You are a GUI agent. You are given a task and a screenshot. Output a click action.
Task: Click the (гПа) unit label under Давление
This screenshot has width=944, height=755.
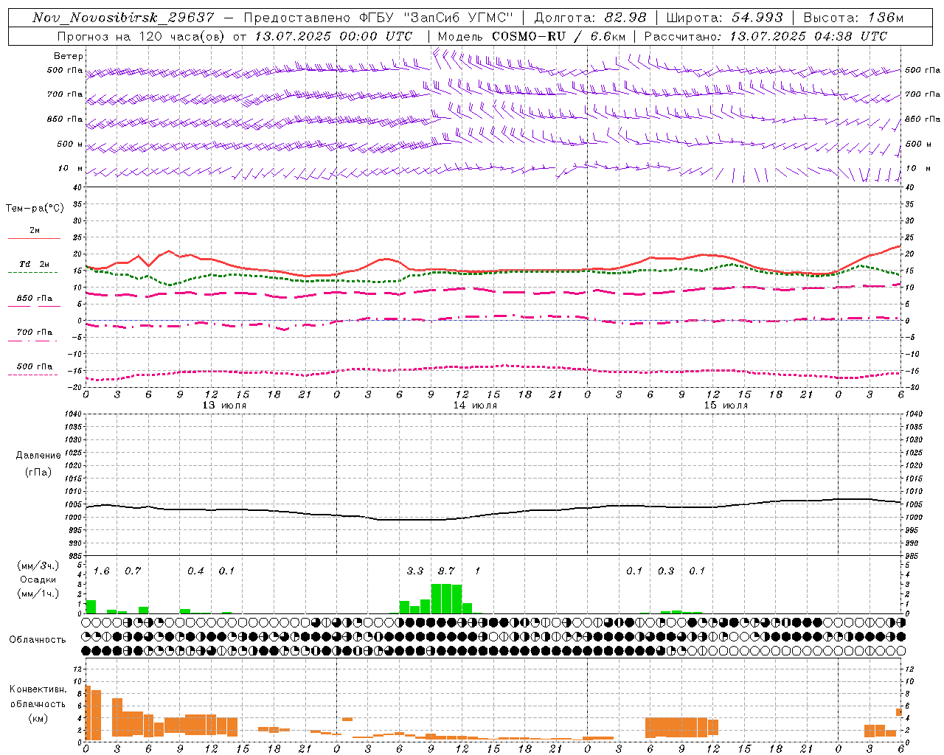38,472
